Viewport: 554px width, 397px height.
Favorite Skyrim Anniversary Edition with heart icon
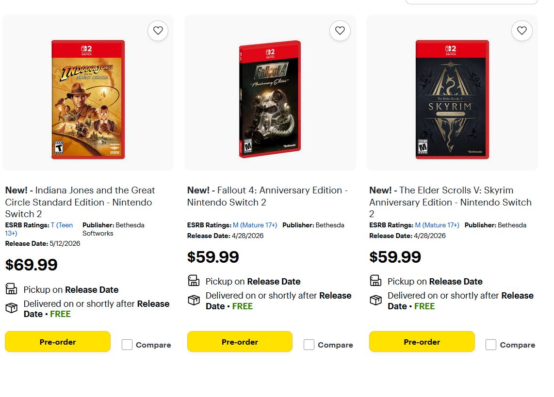click(x=521, y=31)
